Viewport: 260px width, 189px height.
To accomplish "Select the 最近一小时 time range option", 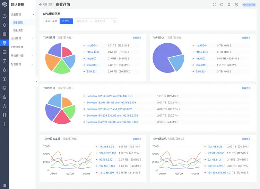I will pos(51,21).
